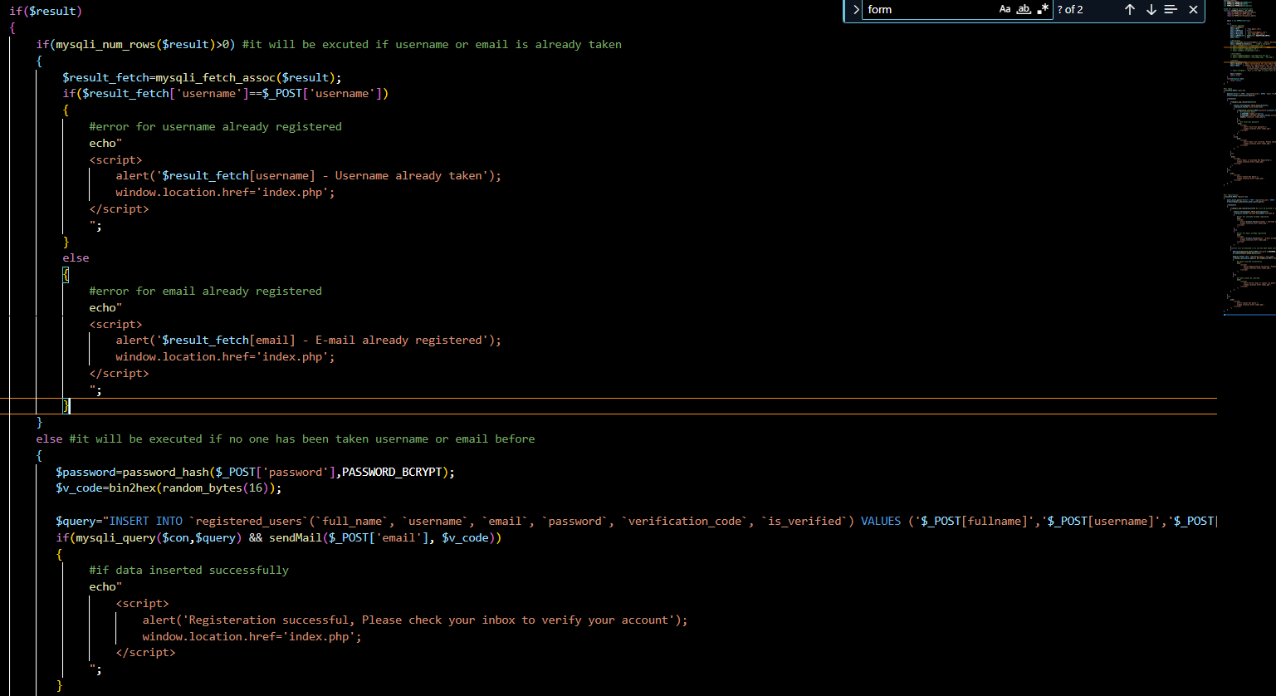This screenshot has width=1276, height=696.
Task: Click the find input containing 'form'
Action: click(929, 10)
